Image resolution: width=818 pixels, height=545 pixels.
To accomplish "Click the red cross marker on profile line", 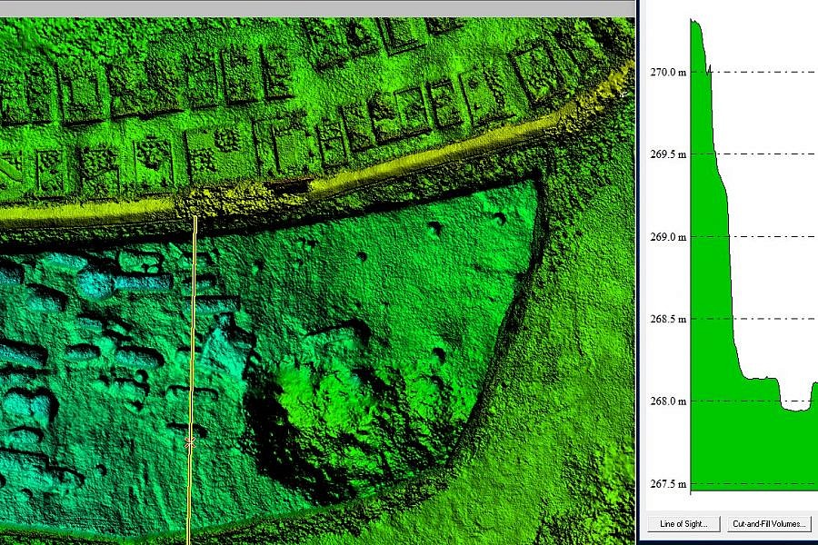I will (x=190, y=442).
